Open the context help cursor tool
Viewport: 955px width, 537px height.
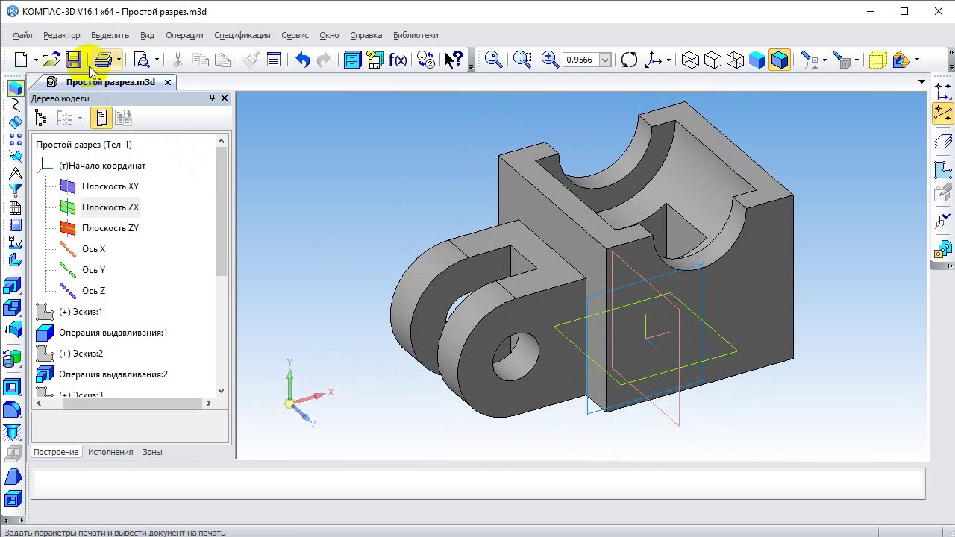(x=453, y=60)
